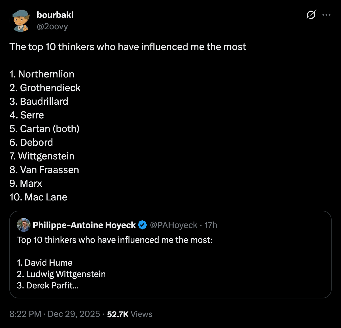
Task: Open bourbaki display name profile link
Action: [55, 15]
